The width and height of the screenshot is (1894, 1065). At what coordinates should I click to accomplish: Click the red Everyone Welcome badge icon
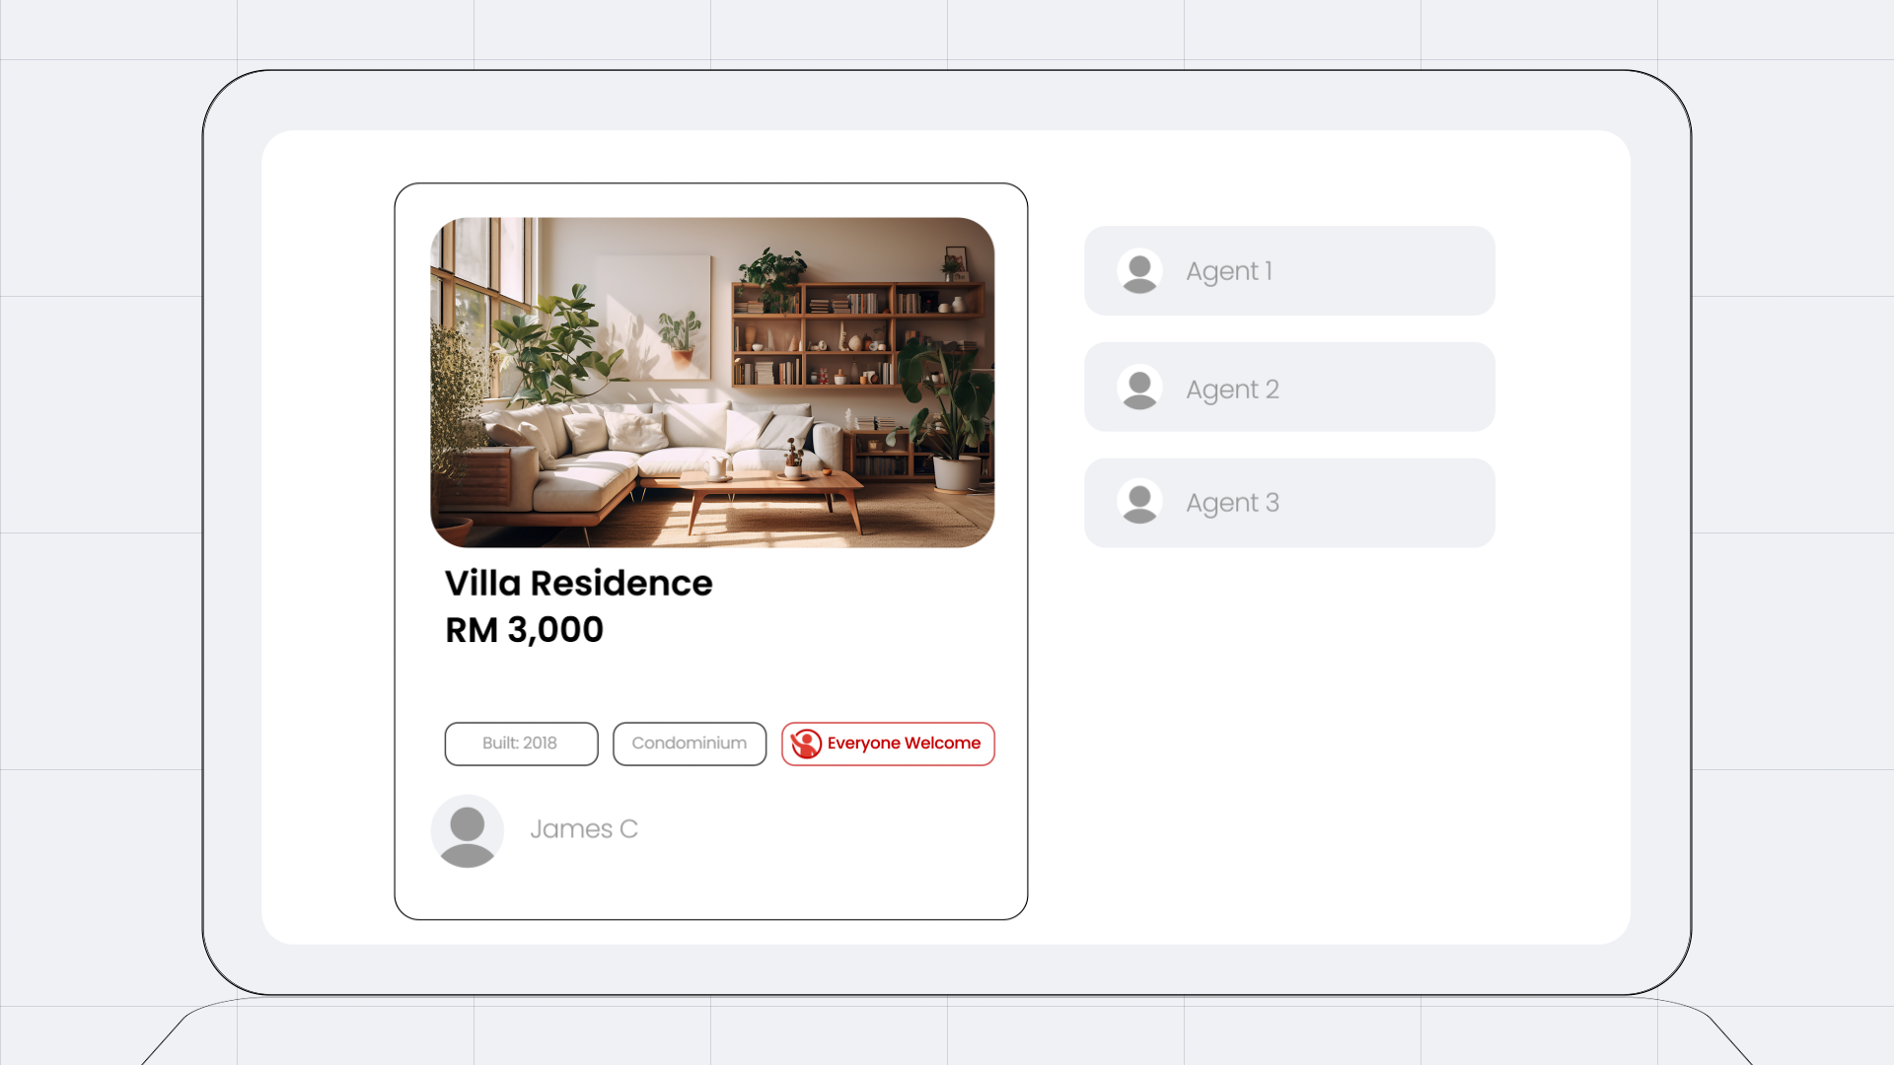click(806, 744)
